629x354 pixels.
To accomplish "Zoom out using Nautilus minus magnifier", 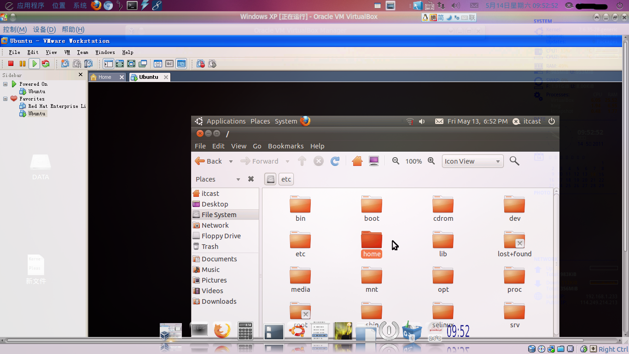I will pos(396,161).
